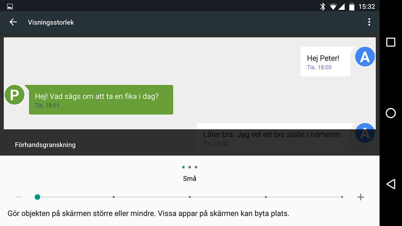
Task: Tap the recent apps square button
Action: (391, 42)
